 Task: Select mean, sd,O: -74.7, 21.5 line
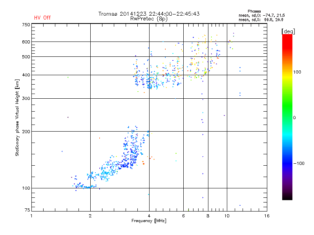point(261,15)
